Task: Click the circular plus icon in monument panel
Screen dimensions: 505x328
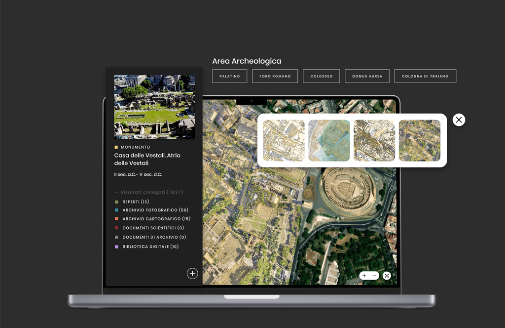Action: coord(192,274)
